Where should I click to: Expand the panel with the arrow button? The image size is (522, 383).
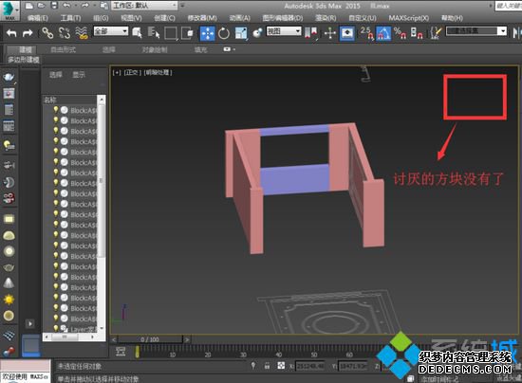30,323
